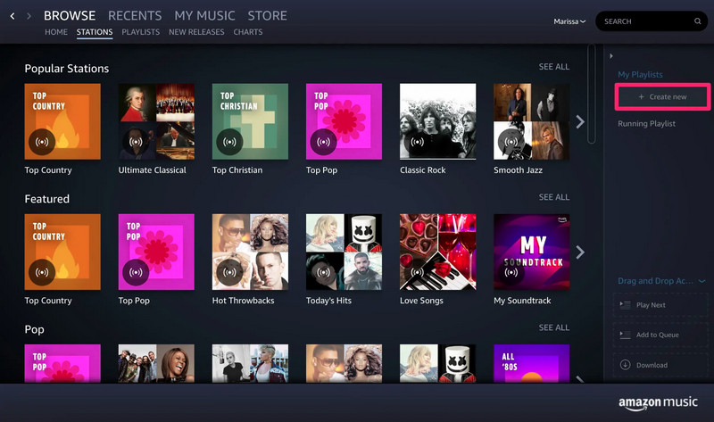Play the Top Country station in Popular Stations
Screen dimensions: 714x422
(x=42, y=142)
